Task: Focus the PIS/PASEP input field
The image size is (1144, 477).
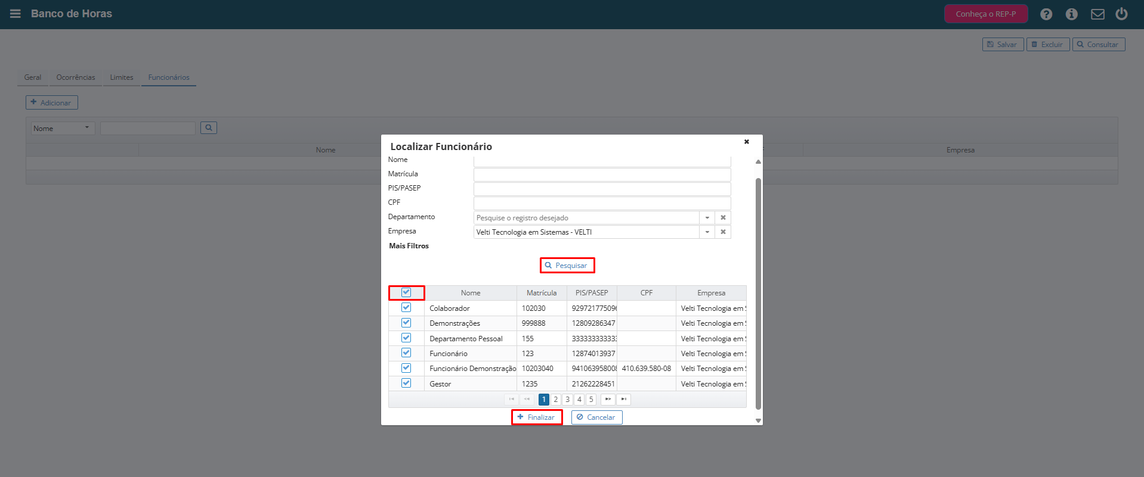Action: 602,189
